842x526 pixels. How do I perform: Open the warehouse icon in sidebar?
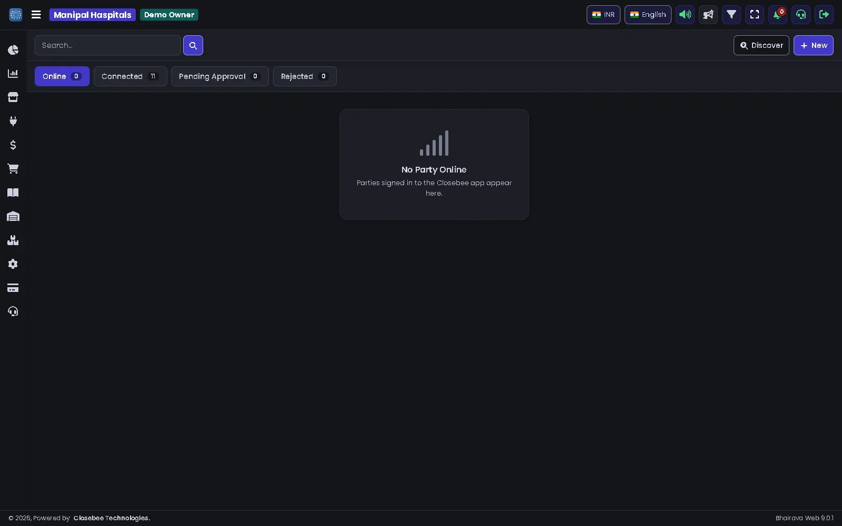[x=13, y=216]
